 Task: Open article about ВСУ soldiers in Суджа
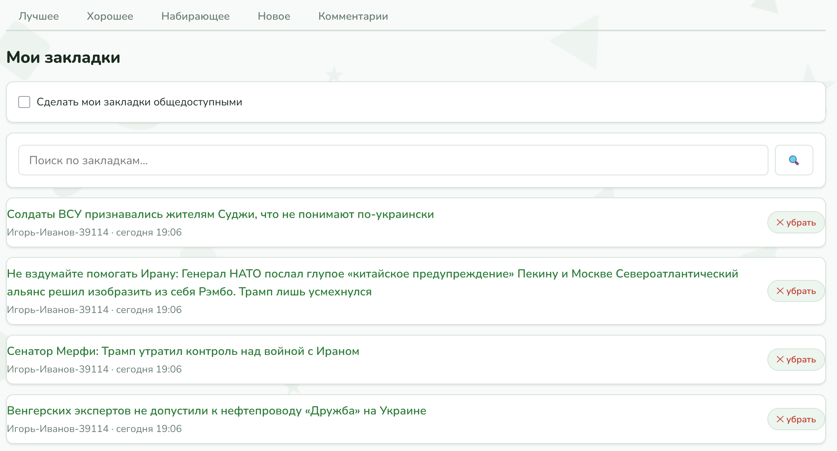pos(220,214)
